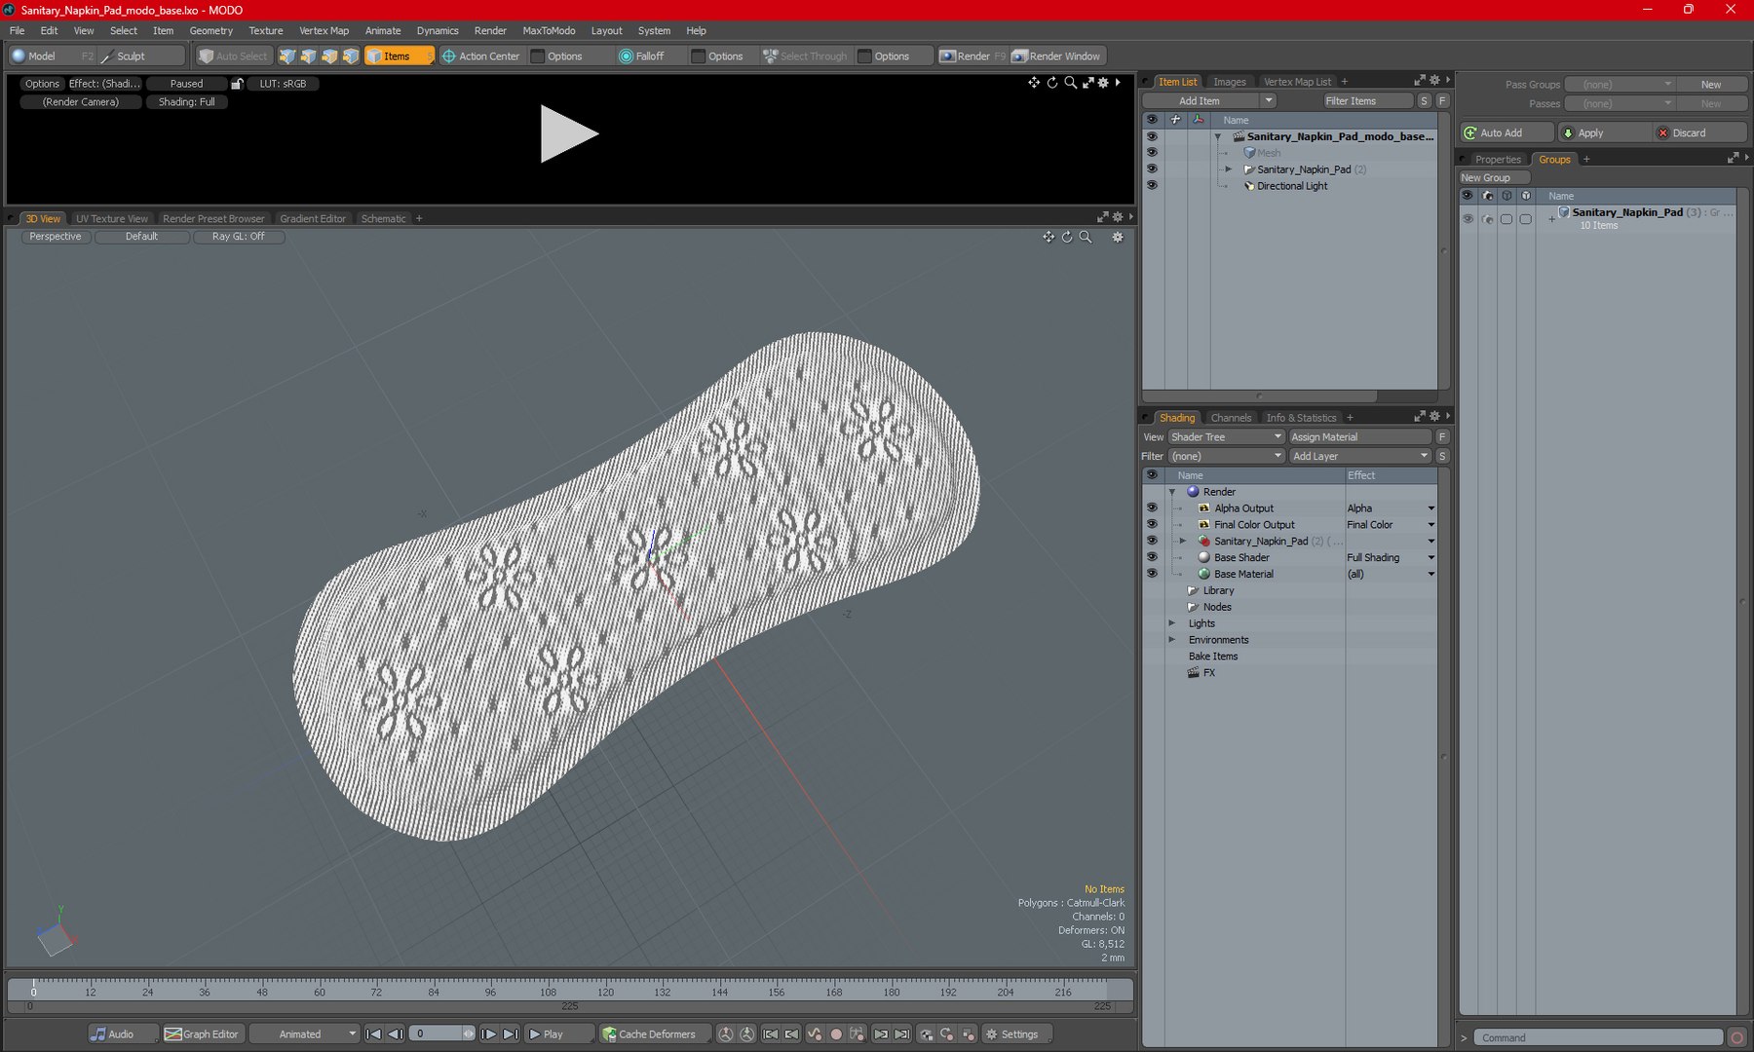Click the preview lock icon
The height and width of the screenshot is (1052, 1754).
click(237, 84)
